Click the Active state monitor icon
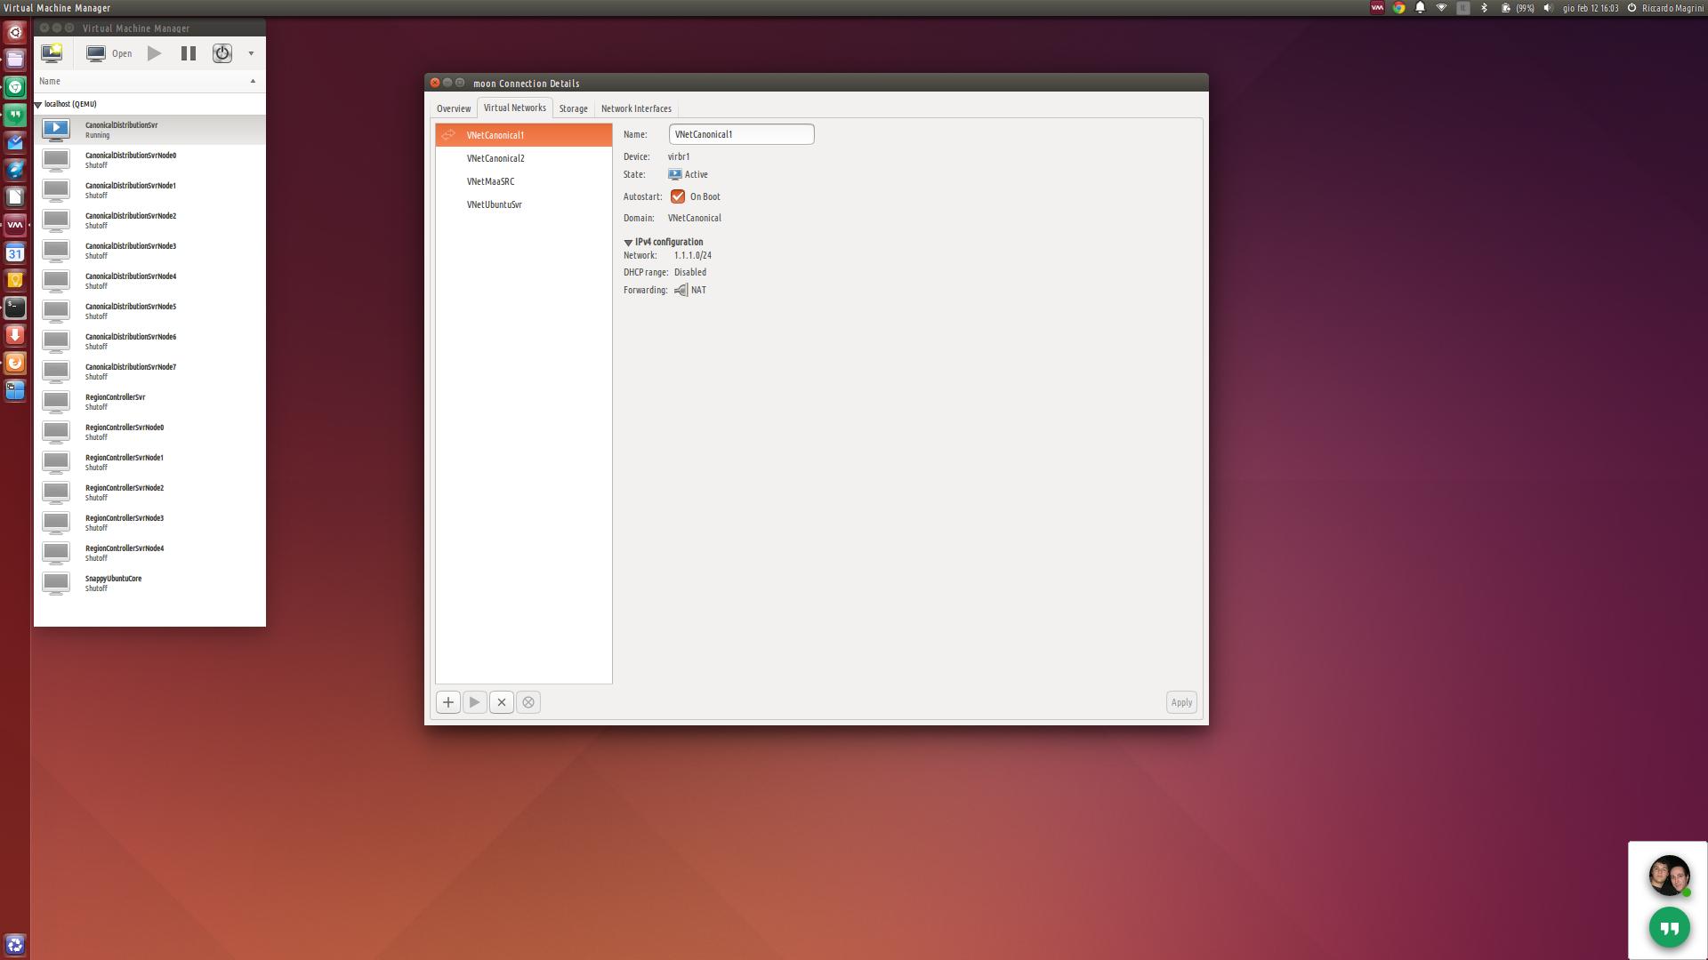The width and height of the screenshot is (1708, 960). point(675,174)
